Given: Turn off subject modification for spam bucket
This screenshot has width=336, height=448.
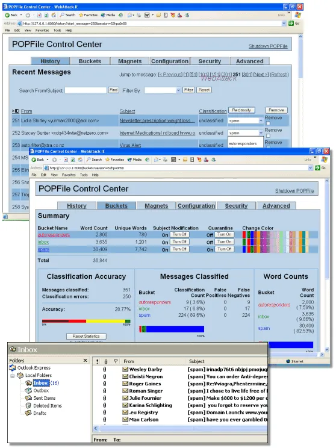Looking at the screenshot, I should coord(179,249).
